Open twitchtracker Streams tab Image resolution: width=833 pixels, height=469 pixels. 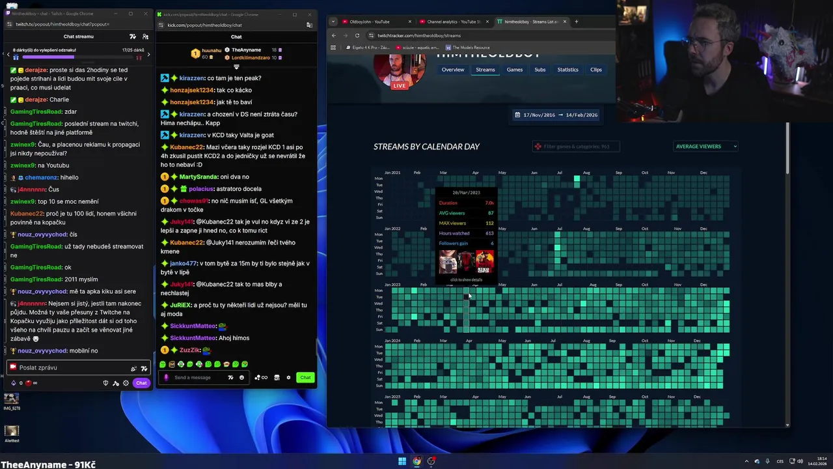tap(485, 70)
